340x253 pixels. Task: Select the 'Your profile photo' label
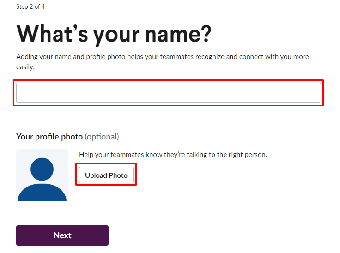tap(49, 137)
